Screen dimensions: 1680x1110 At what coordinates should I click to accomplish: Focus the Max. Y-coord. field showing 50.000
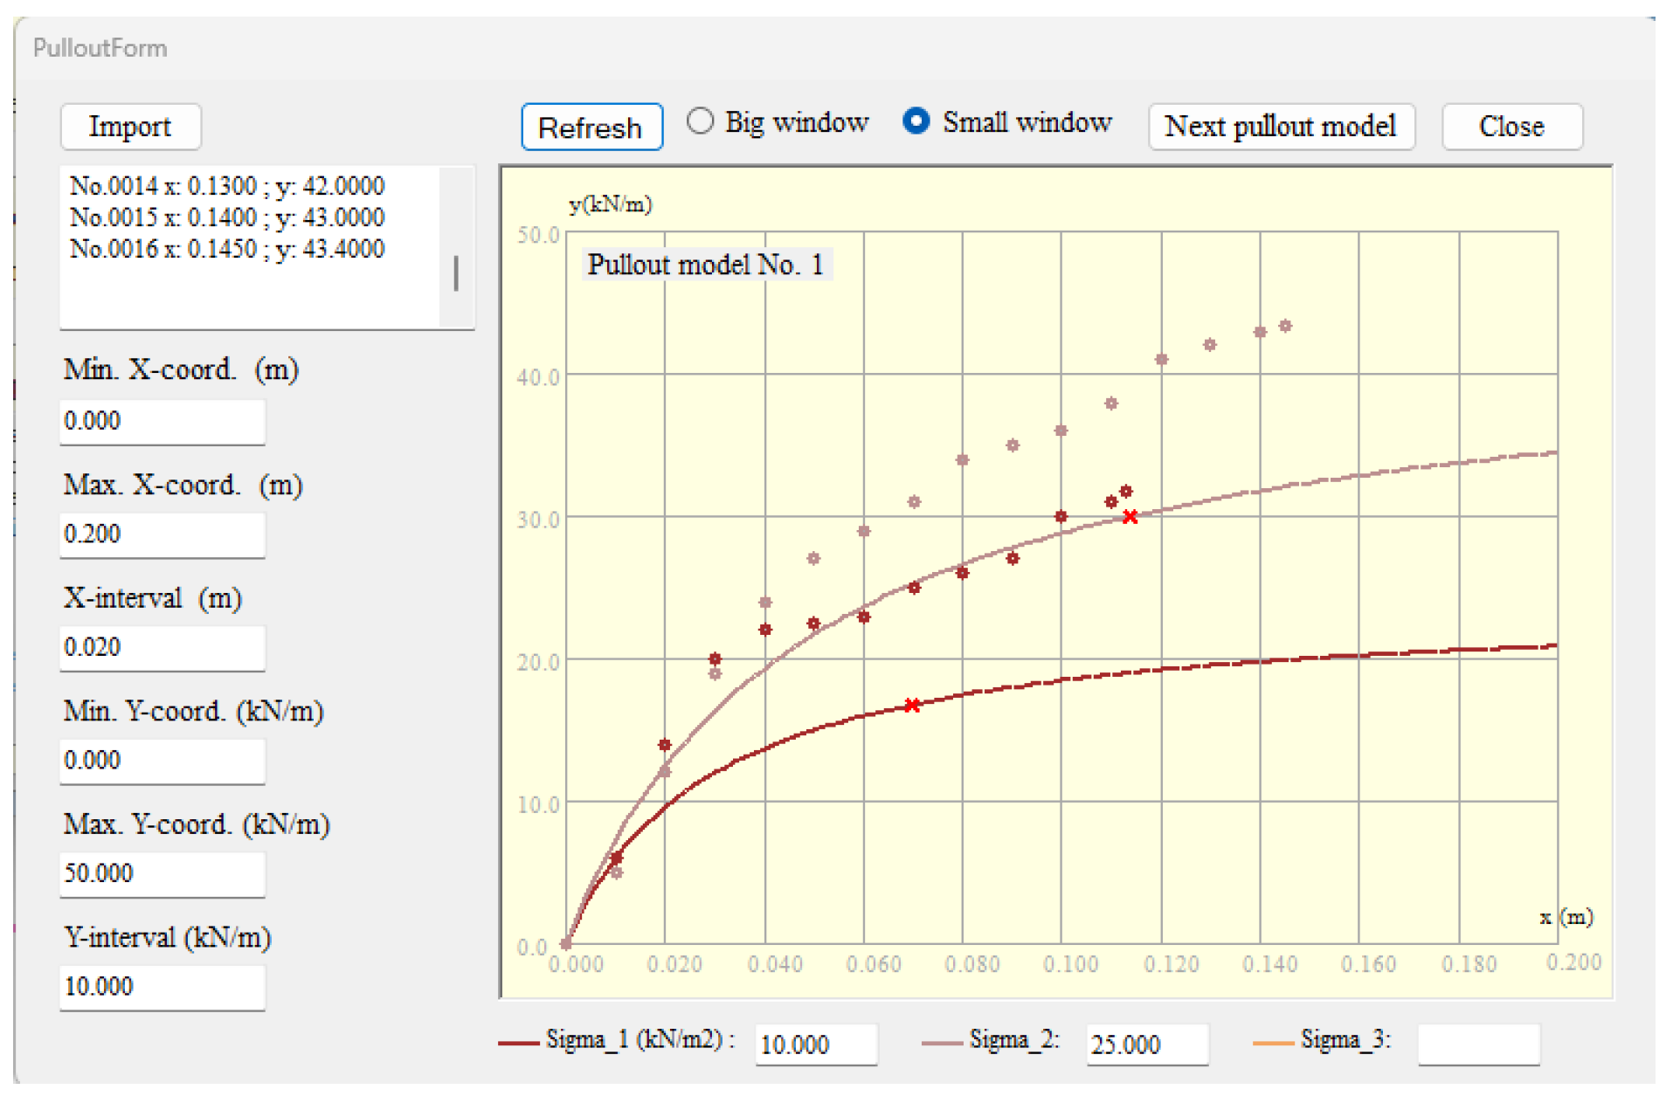(162, 873)
